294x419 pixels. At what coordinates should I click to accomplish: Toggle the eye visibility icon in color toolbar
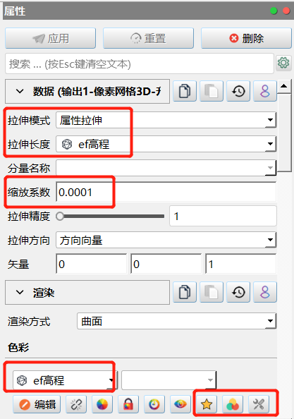[x=180, y=404]
